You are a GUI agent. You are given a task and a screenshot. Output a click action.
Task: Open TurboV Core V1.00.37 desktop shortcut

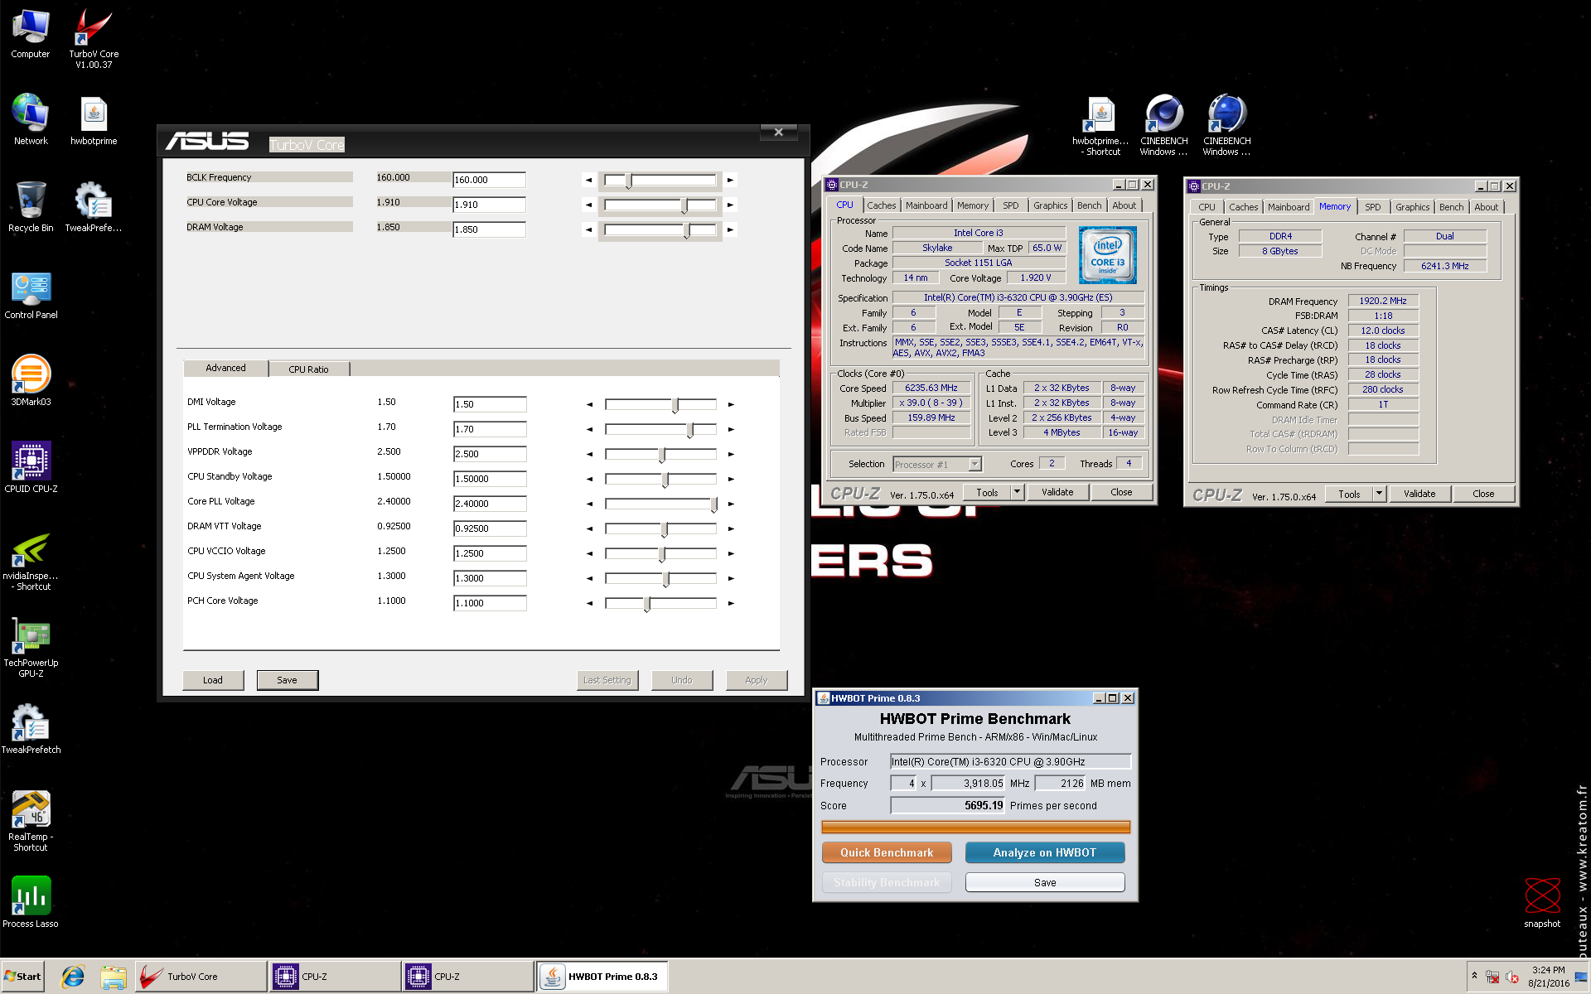pos(94,38)
